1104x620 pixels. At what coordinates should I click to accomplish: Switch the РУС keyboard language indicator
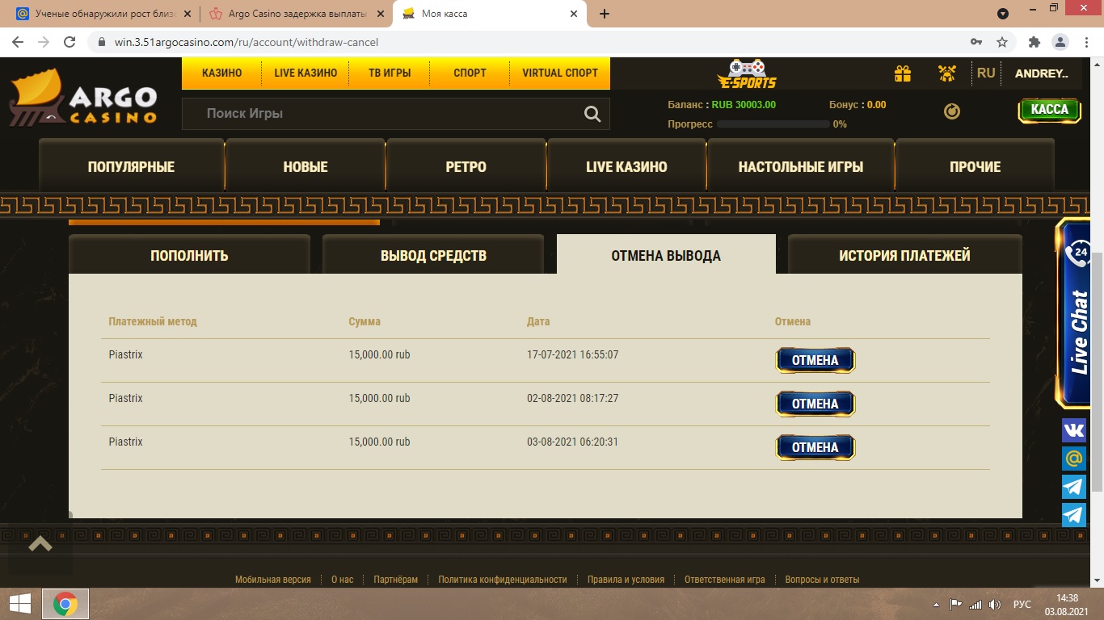1022,605
